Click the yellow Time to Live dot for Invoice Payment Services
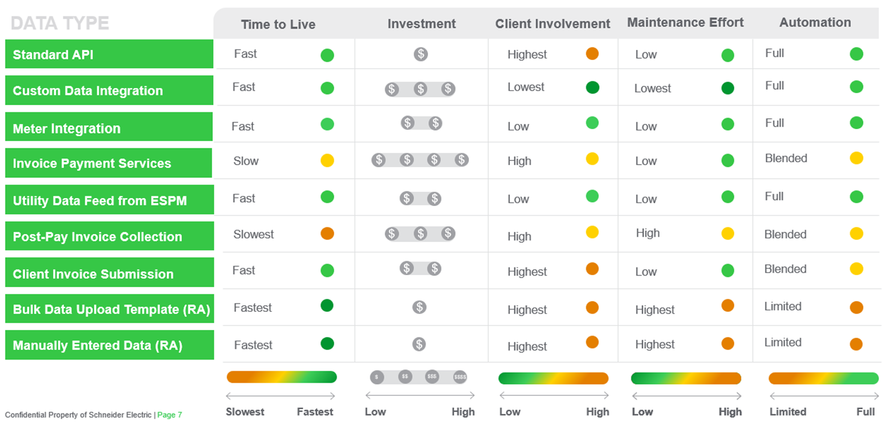This screenshot has height=426, width=888. (327, 160)
